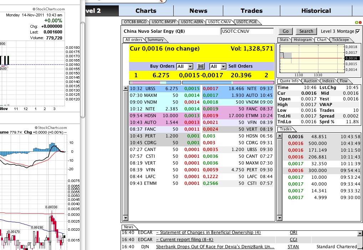Switch to the Summary orders tab
The height and width of the screenshot is (250, 363).
coord(155,40)
